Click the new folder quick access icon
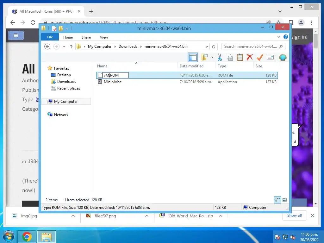 pyautogui.click(x=61, y=28)
